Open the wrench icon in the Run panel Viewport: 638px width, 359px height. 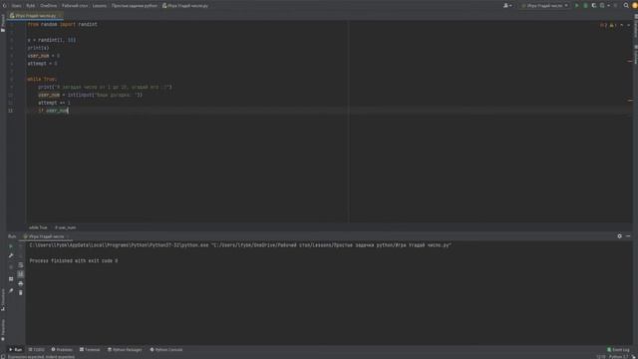pyautogui.click(x=11, y=255)
